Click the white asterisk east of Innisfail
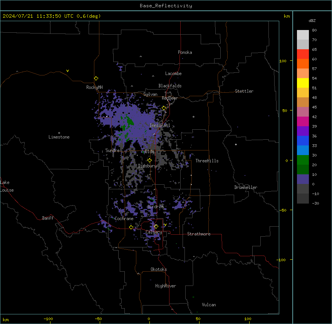 tap(193, 117)
